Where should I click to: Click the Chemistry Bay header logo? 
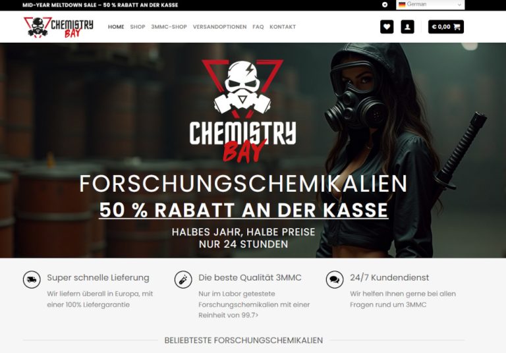59,28
